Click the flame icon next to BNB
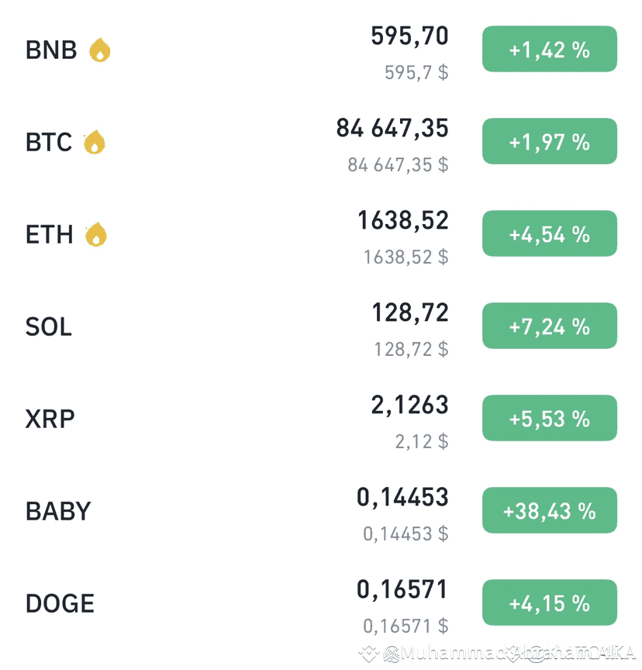This screenshot has width=642, height=670. [x=99, y=50]
